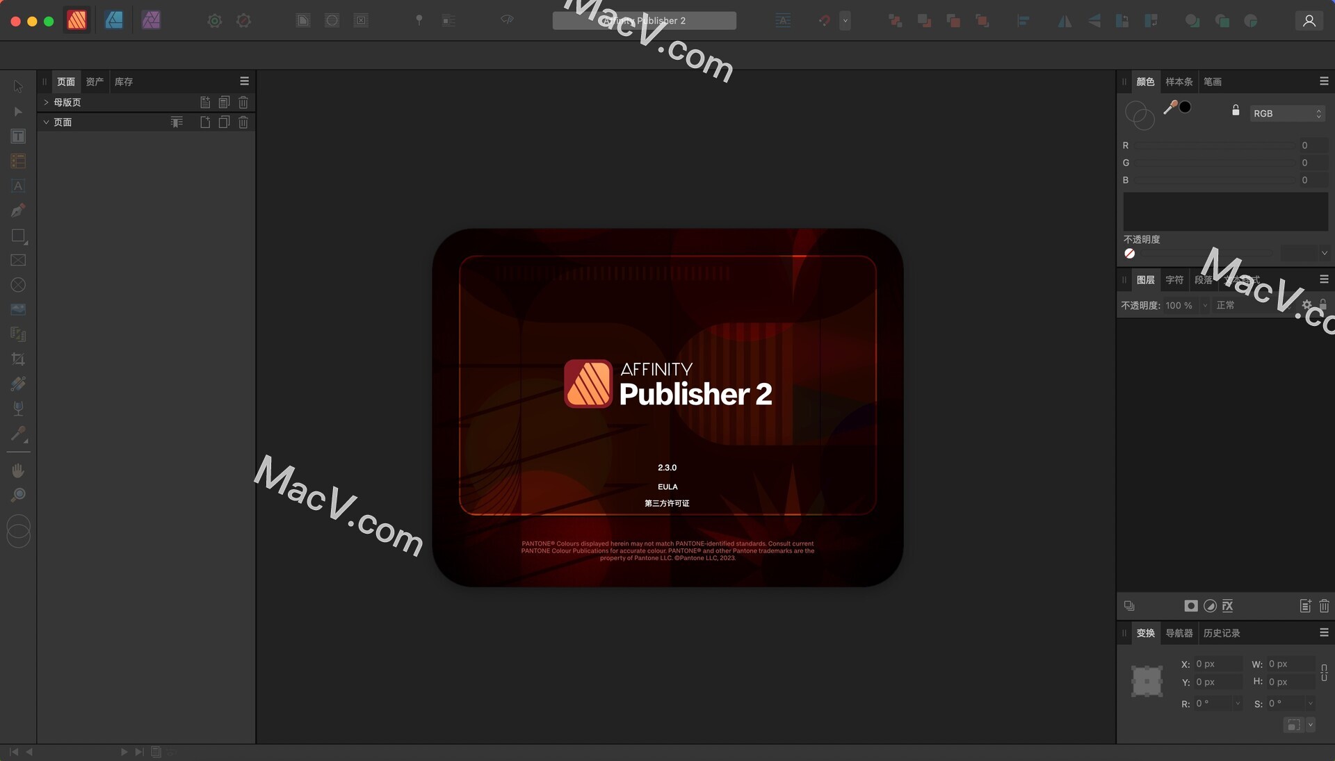The image size is (1335, 761).
Task: Click the black color swatch
Action: click(1183, 107)
